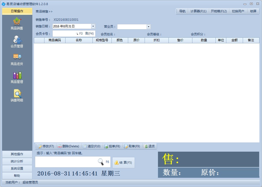Click the 商品编码 column header

[55, 40]
